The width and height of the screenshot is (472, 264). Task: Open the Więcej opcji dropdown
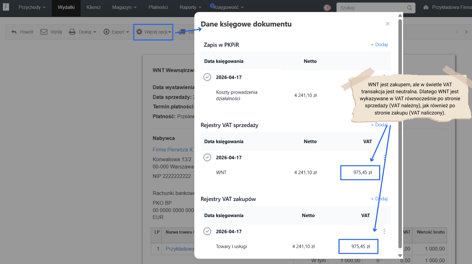click(x=153, y=32)
